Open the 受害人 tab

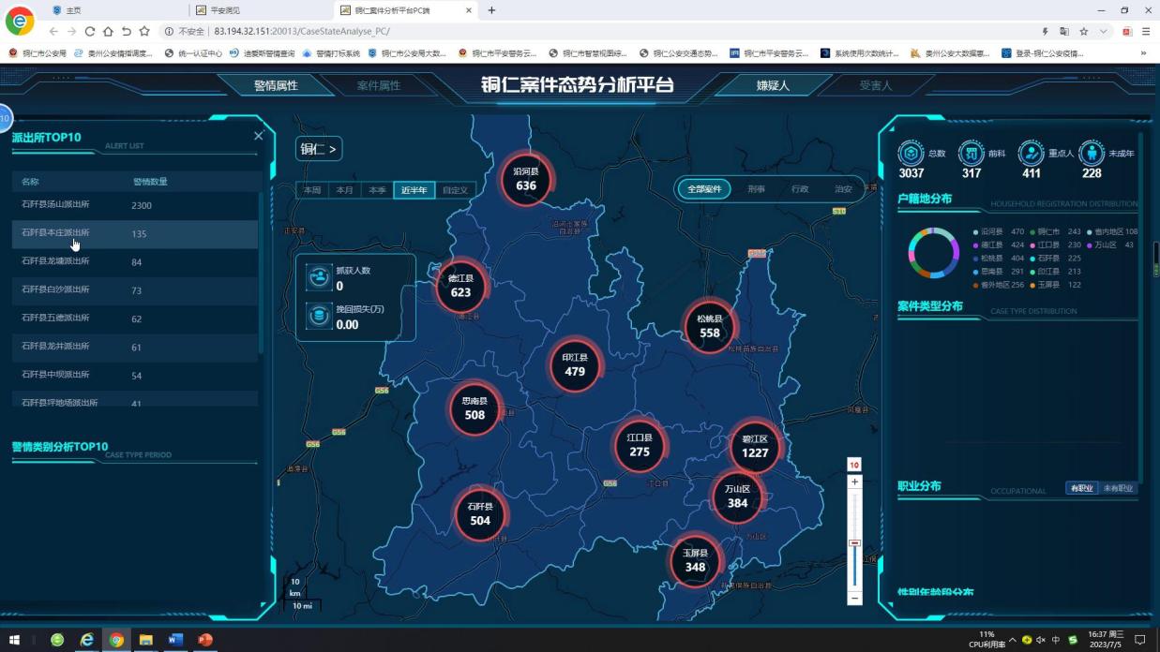tap(876, 85)
